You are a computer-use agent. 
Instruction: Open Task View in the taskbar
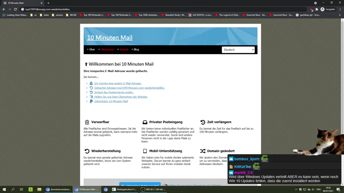click(21, 189)
